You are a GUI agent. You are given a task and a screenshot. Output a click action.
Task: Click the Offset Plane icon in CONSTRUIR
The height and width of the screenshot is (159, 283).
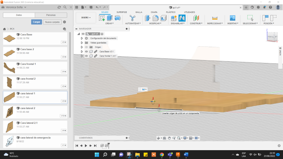tap(196, 18)
